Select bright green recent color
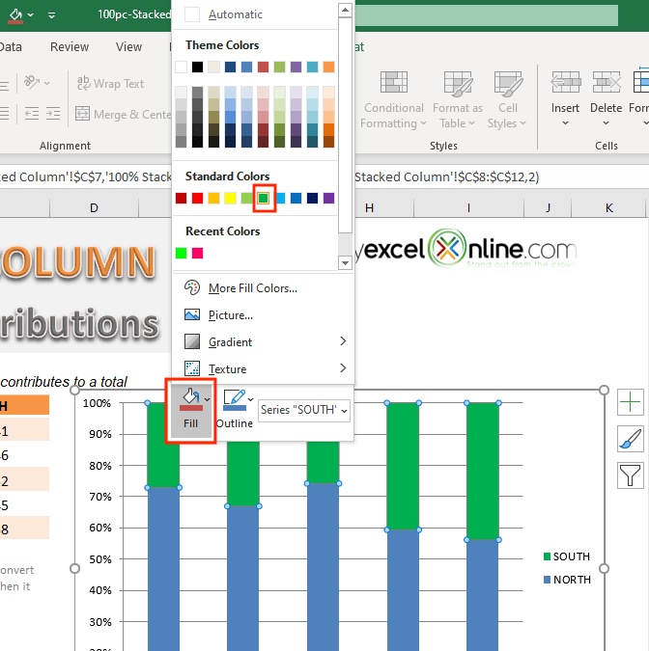This screenshot has height=651, width=649. click(x=181, y=254)
